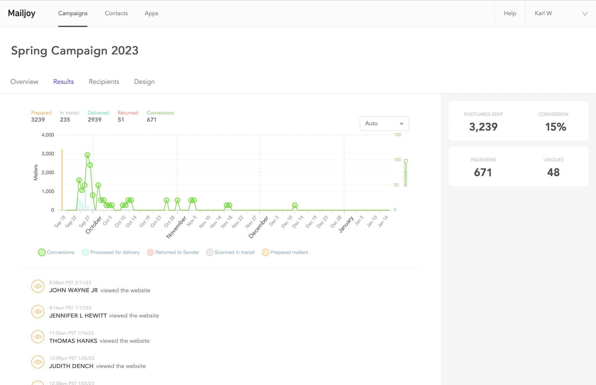Click the Dec 10 conversion data point

[x=295, y=205]
